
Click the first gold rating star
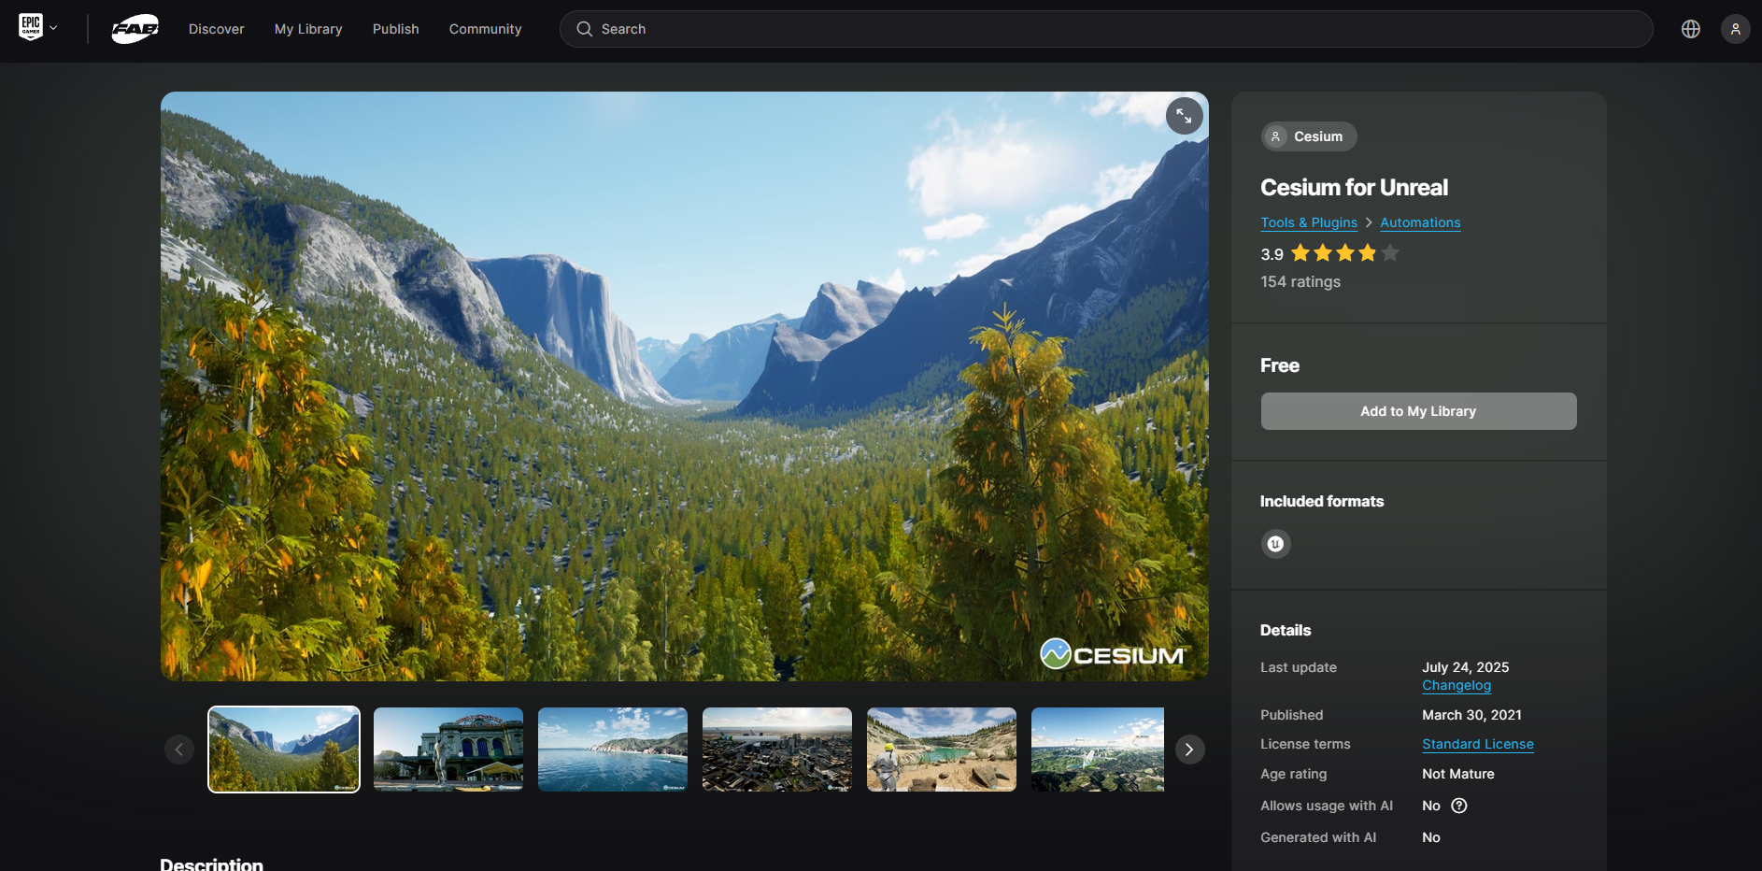[x=1300, y=252]
